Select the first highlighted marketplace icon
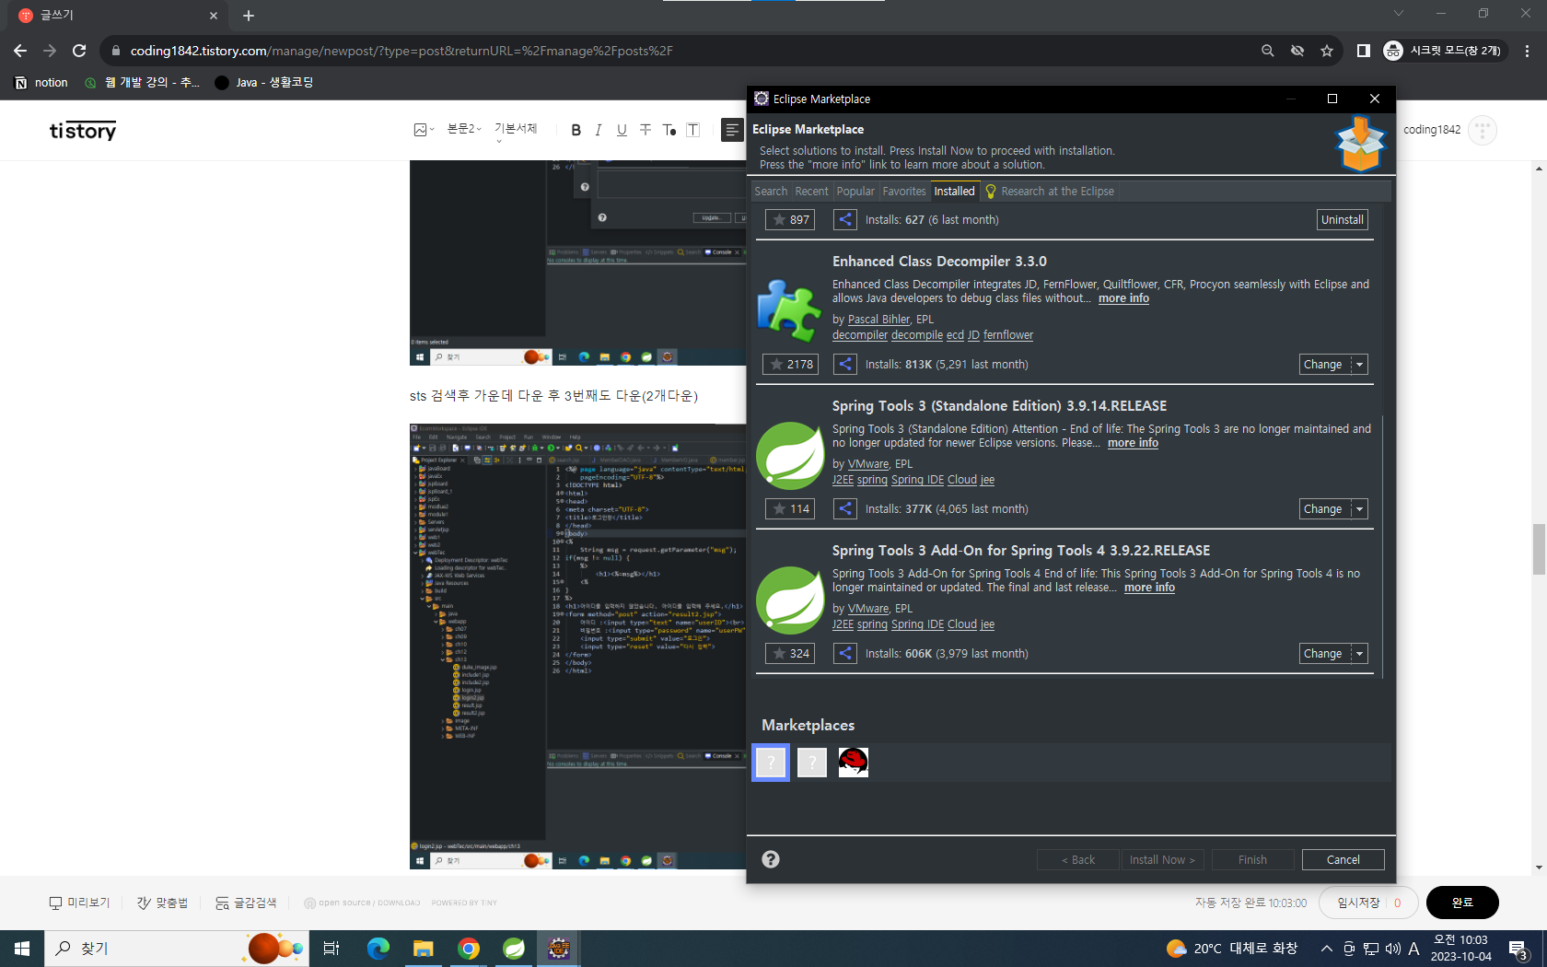The height and width of the screenshot is (967, 1547). pos(771,763)
